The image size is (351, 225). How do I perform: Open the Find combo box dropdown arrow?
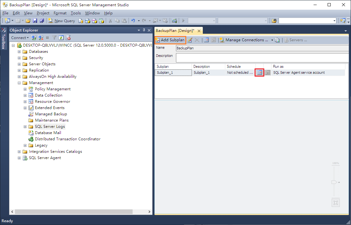[x=334, y=21]
